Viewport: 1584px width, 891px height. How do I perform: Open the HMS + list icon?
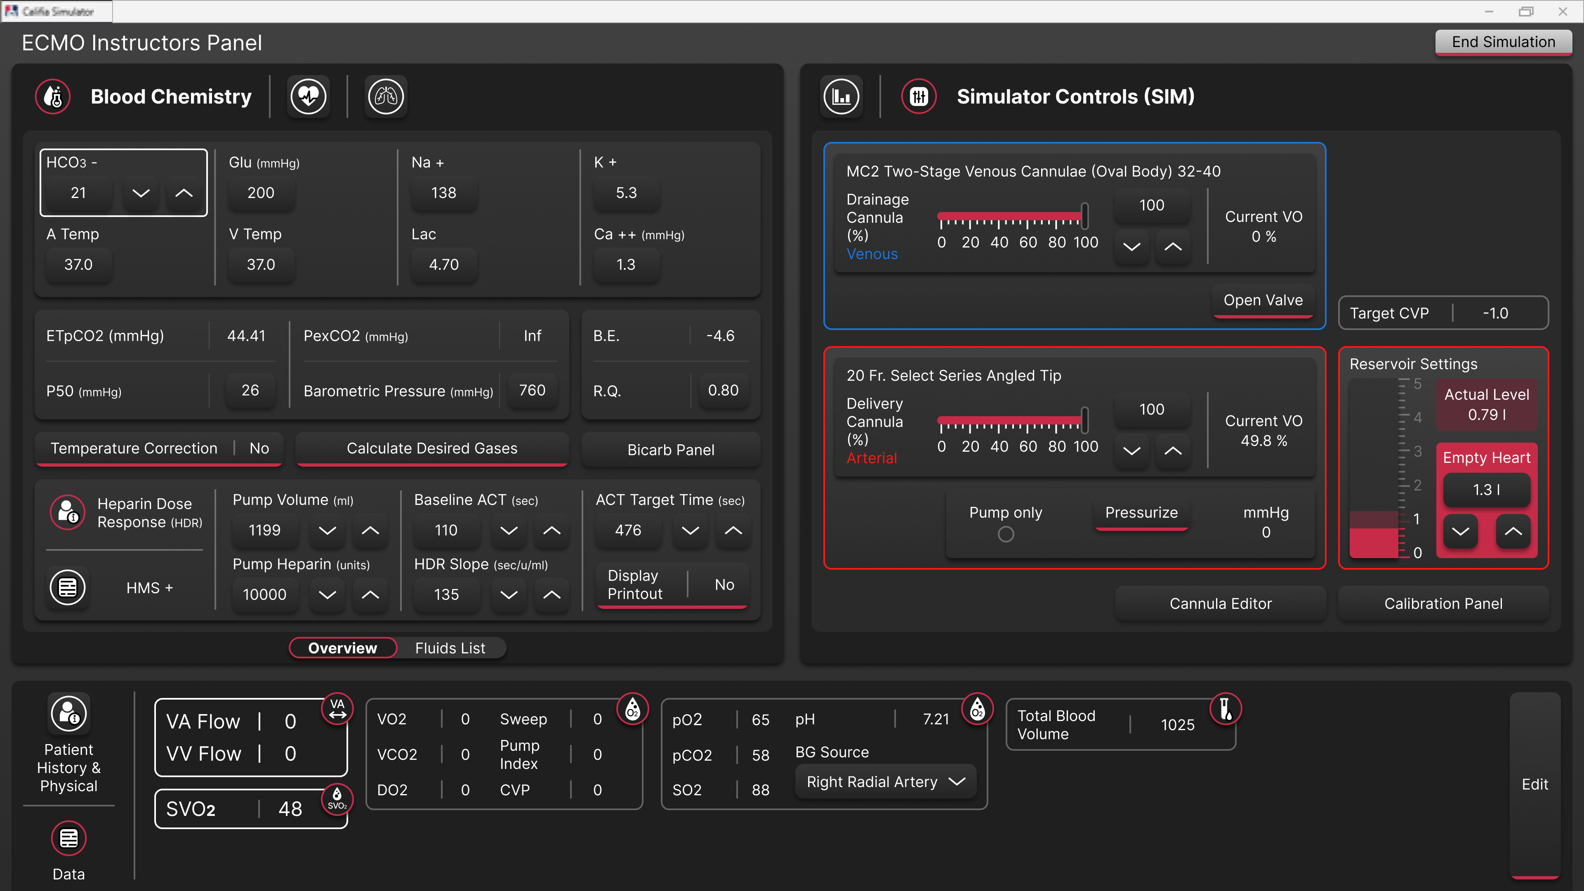(68, 587)
